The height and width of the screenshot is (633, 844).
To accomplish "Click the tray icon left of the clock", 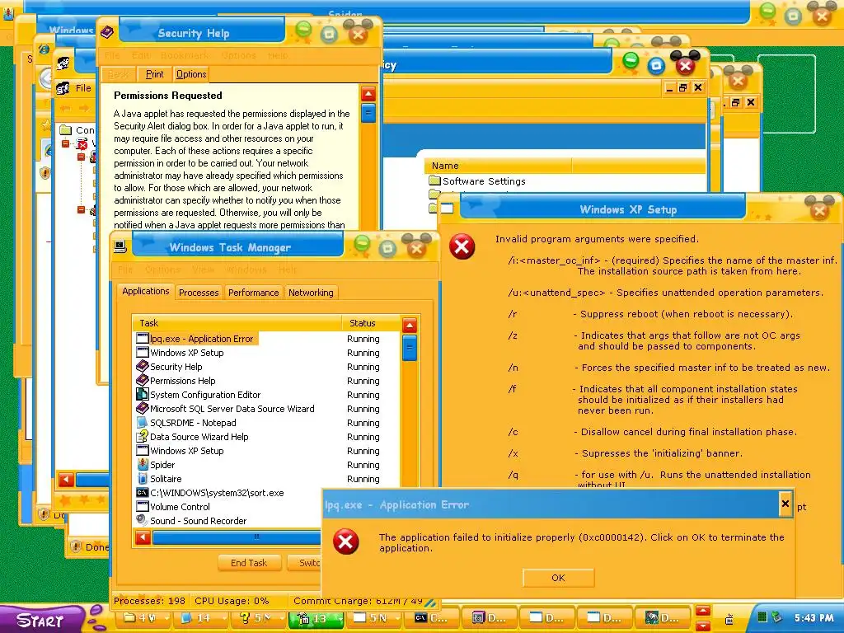I will pos(776,617).
